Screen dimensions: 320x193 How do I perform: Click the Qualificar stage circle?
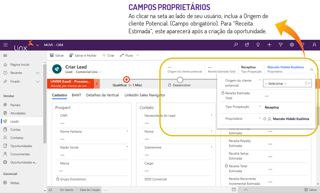click(x=126, y=80)
